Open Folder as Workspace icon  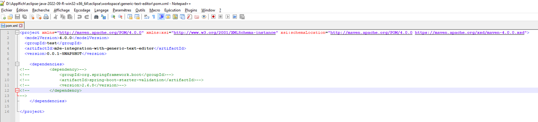click(x=197, y=17)
